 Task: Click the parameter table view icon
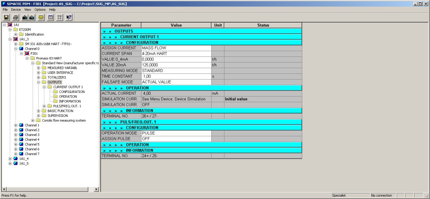tap(51, 17)
